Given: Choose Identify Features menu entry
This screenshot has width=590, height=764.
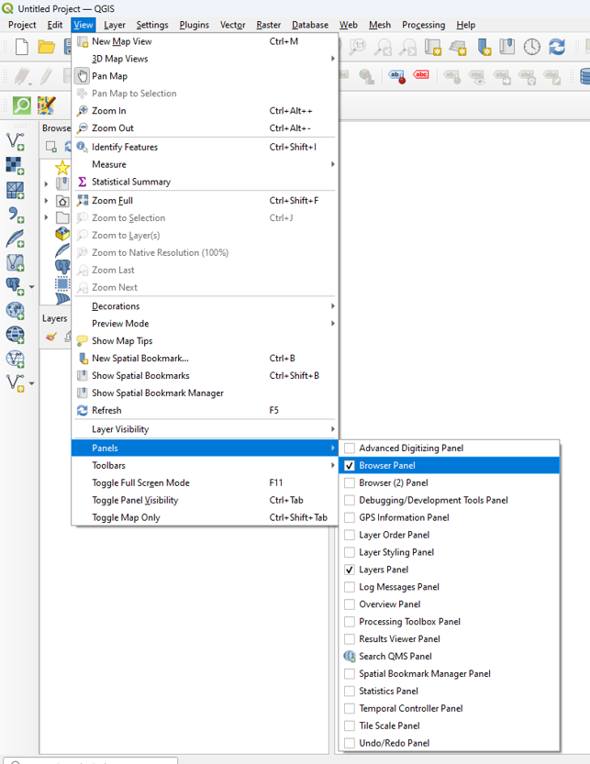Looking at the screenshot, I should 205,147.
